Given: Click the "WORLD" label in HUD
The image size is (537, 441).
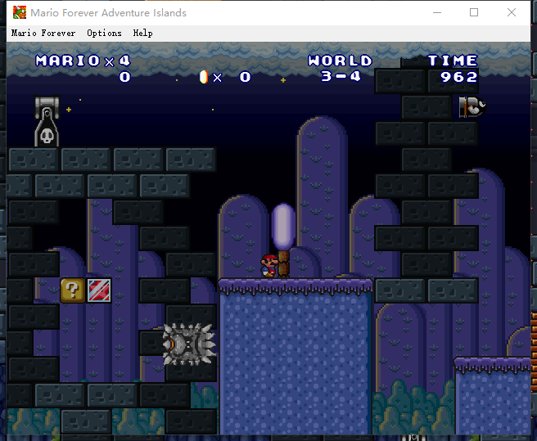Looking at the screenshot, I should [340, 61].
